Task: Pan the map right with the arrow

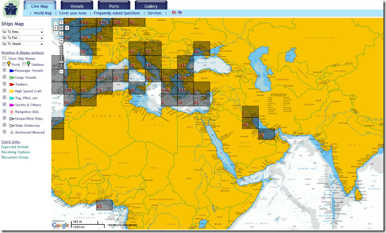Action: click(x=67, y=28)
